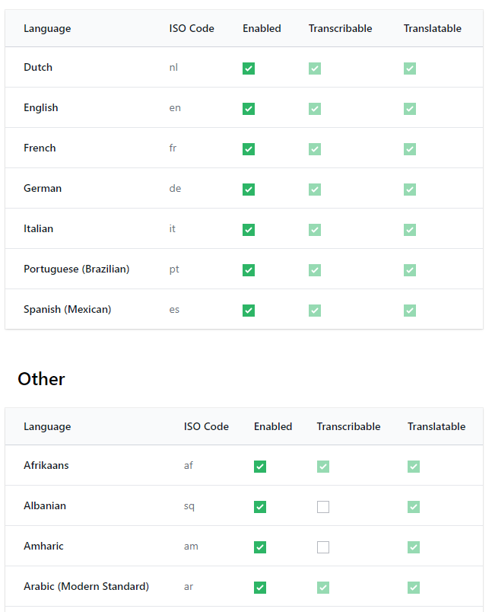Image resolution: width=492 pixels, height=612 pixels.
Task: Toggle the German Enabled checkbox
Action: tap(249, 190)
